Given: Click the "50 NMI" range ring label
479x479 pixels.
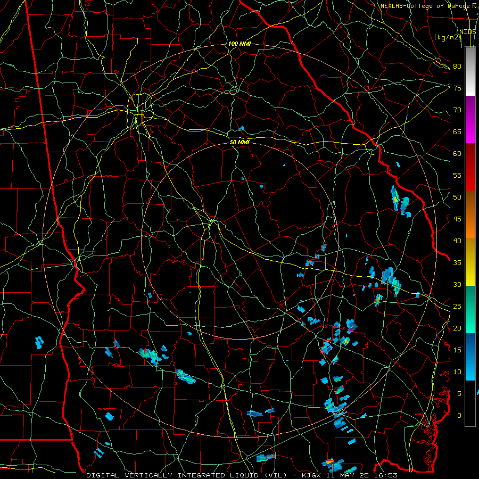Looking at the screenshot, I should [240, 142].
